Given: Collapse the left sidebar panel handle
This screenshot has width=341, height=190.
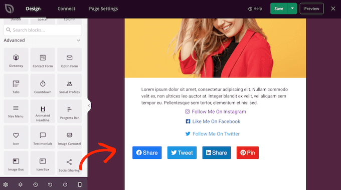Looking at the screenshot, I should (89, 105).
